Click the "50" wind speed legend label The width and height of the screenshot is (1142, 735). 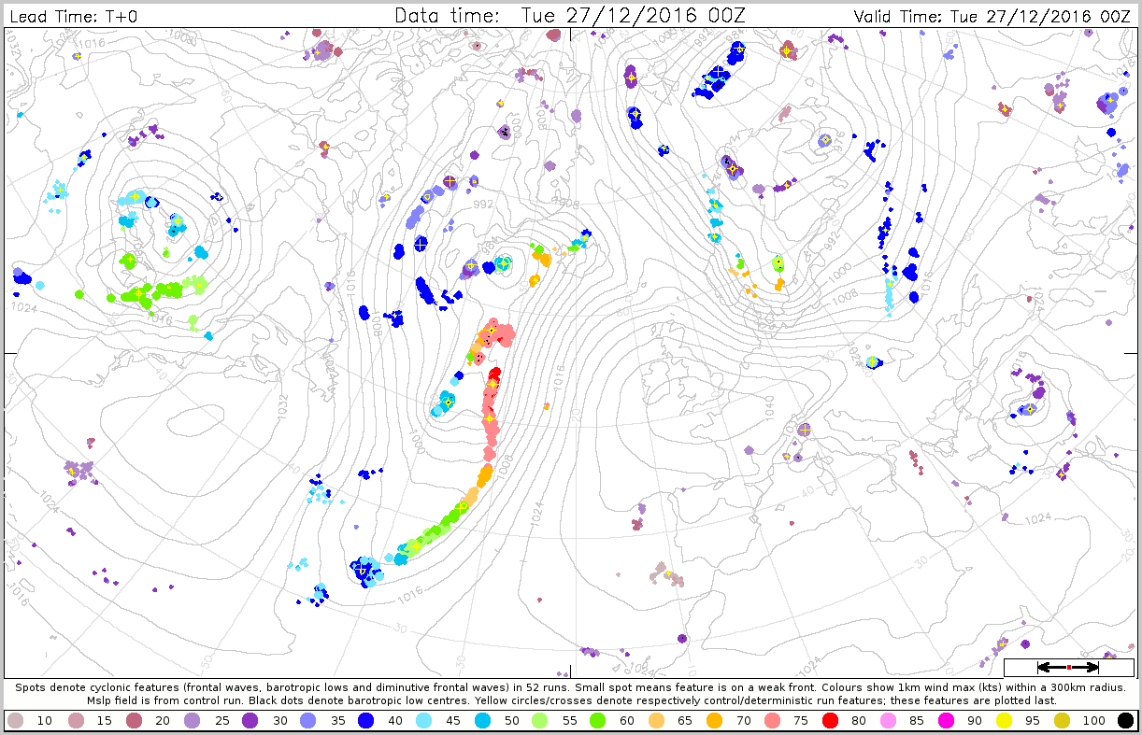coord(512,721)
